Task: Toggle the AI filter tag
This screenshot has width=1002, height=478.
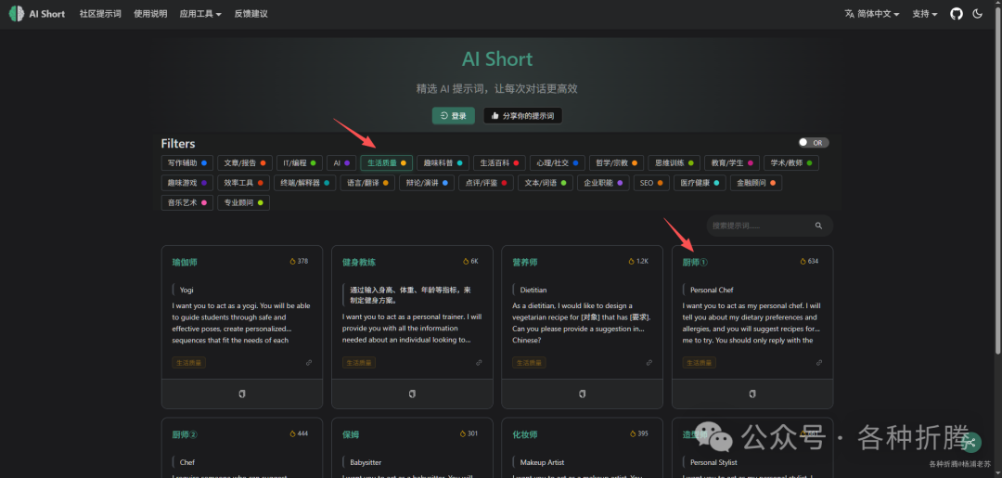Action: [x=341, y=163]
